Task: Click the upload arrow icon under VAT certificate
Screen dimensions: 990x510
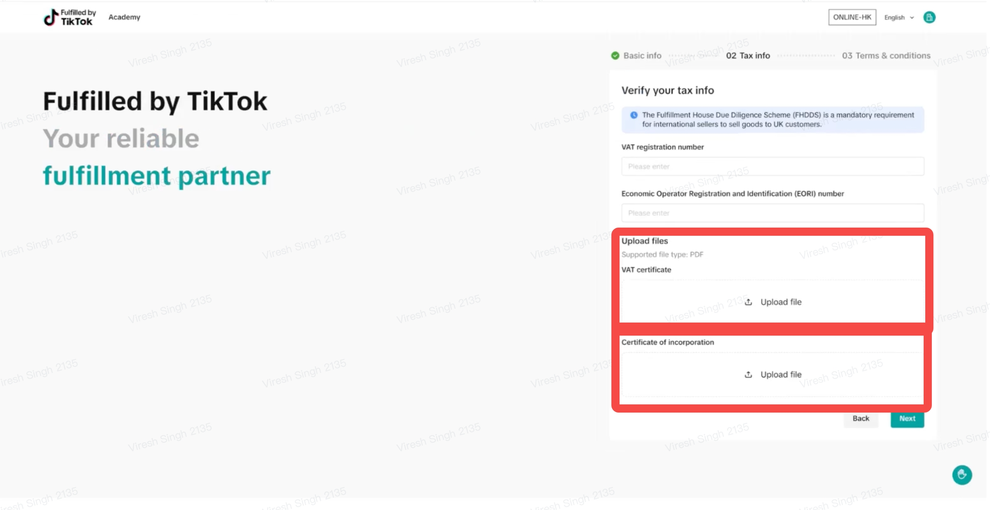Action: (748, 302)
